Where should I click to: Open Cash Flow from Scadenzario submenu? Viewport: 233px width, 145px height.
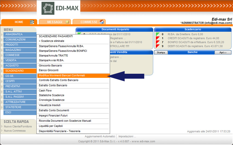click(x=45, y=90)
